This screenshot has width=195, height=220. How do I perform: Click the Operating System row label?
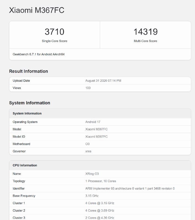[25, 122]
